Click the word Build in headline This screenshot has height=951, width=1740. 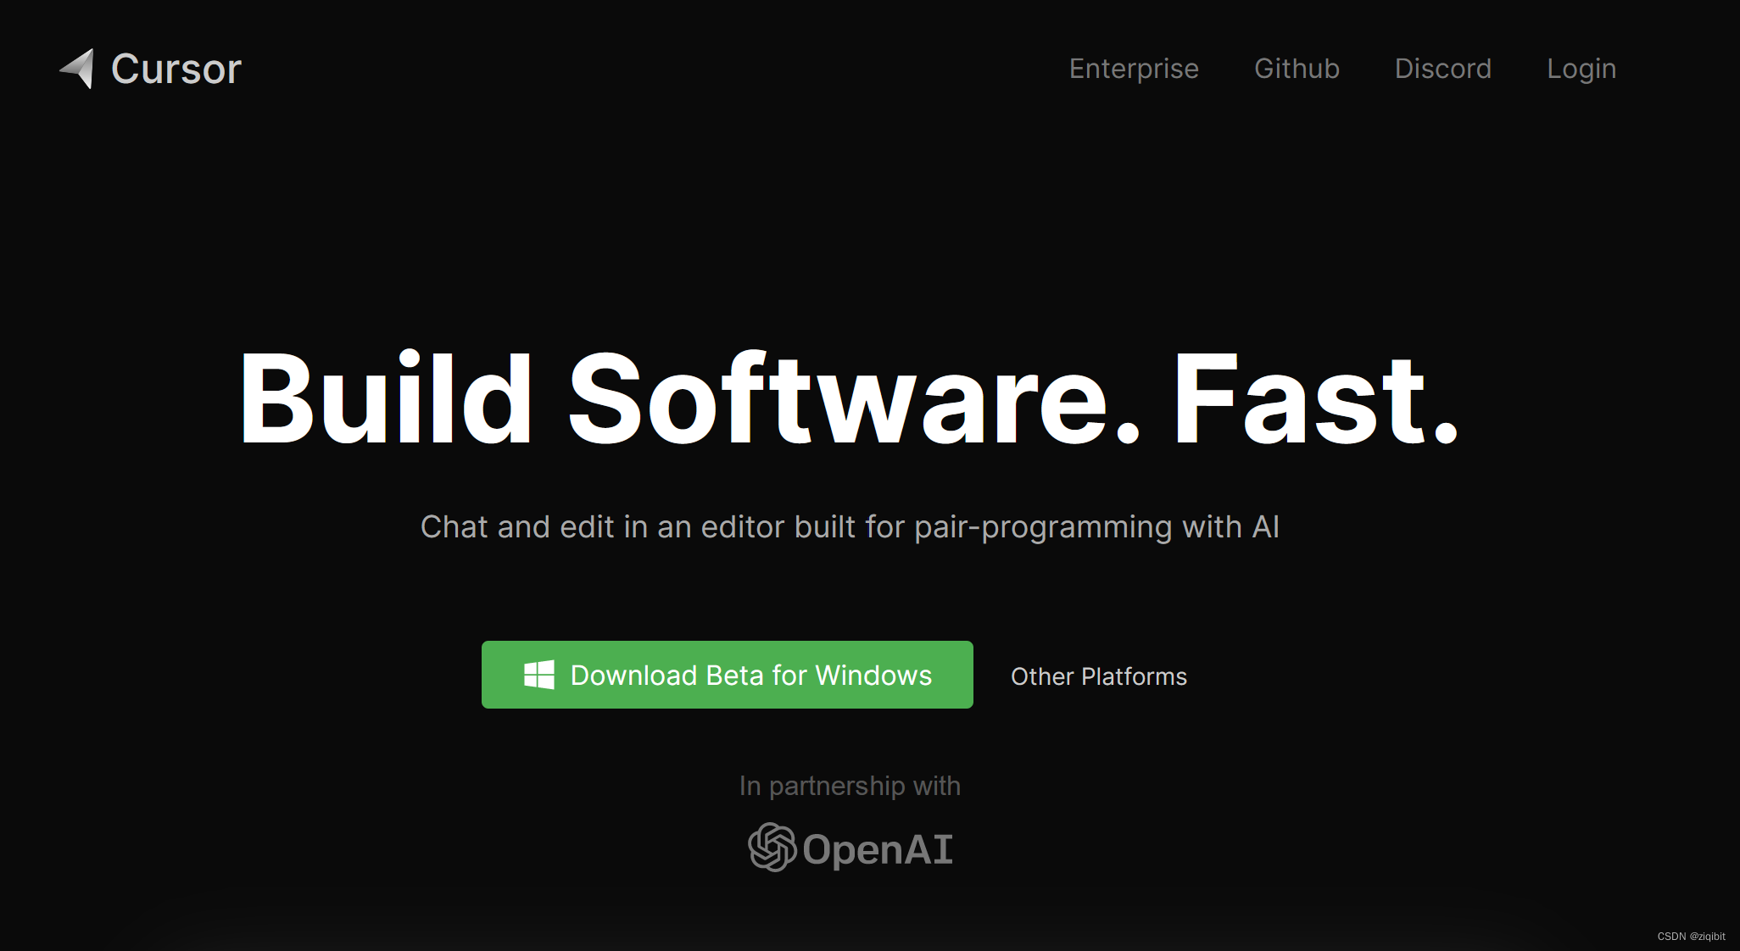point(386,398)
